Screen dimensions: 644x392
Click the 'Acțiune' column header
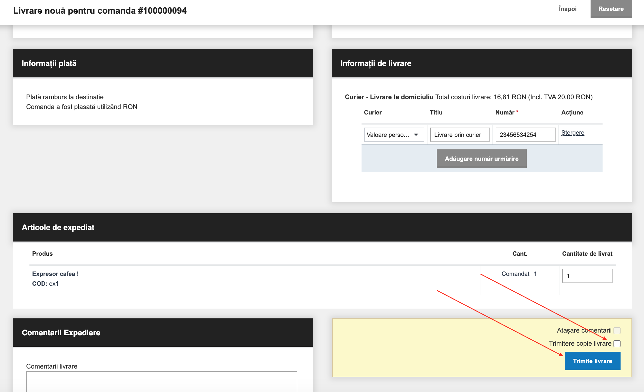tap(572, 112)
